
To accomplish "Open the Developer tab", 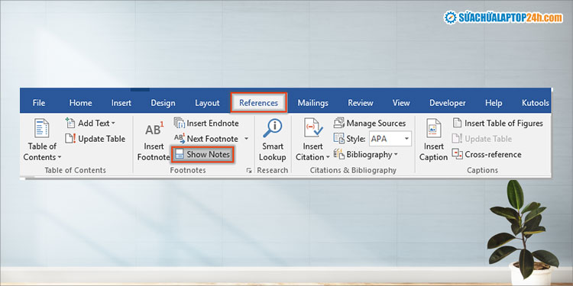I will tap(447, 103).
